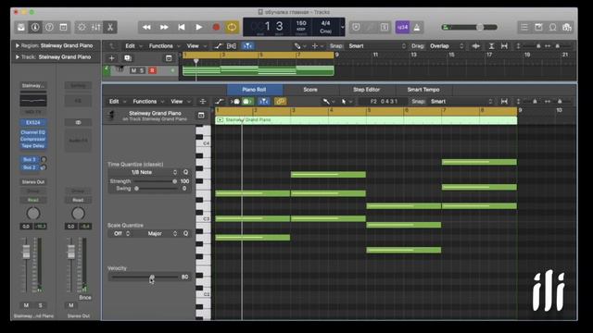Image resolution: width=593 pixels, height=333 pixels.
Task: Go to project beginning
Action: (x=182, y=27)
